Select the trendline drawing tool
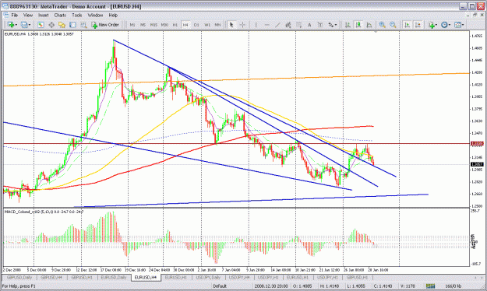This screenshot has width=487, height=291. (x=277, y=25)
